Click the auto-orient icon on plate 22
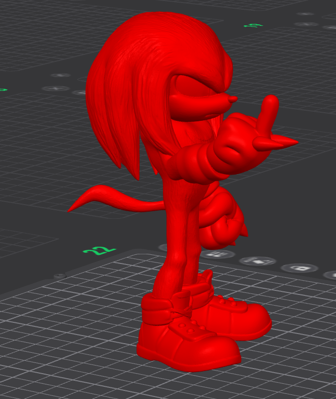This screenshot has height=399, width=336. click(257, 261)
